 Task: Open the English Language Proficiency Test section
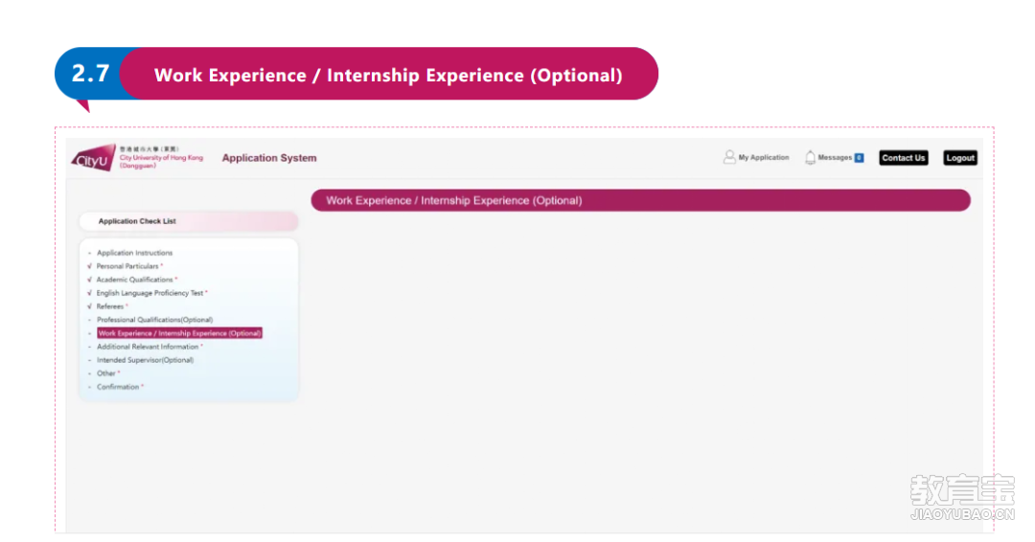(x=149, y=293)
